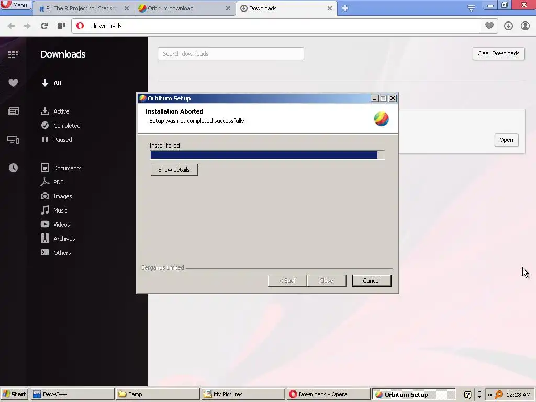This screenshot has height=402, width=536.
Task: Open the Windows Start button
Action: [14, 394]
